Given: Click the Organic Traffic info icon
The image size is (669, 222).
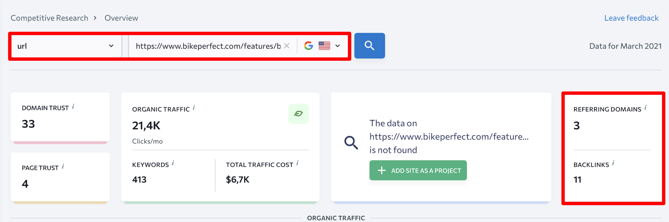Looking at the screenshot, I should [x=194, y=108].
